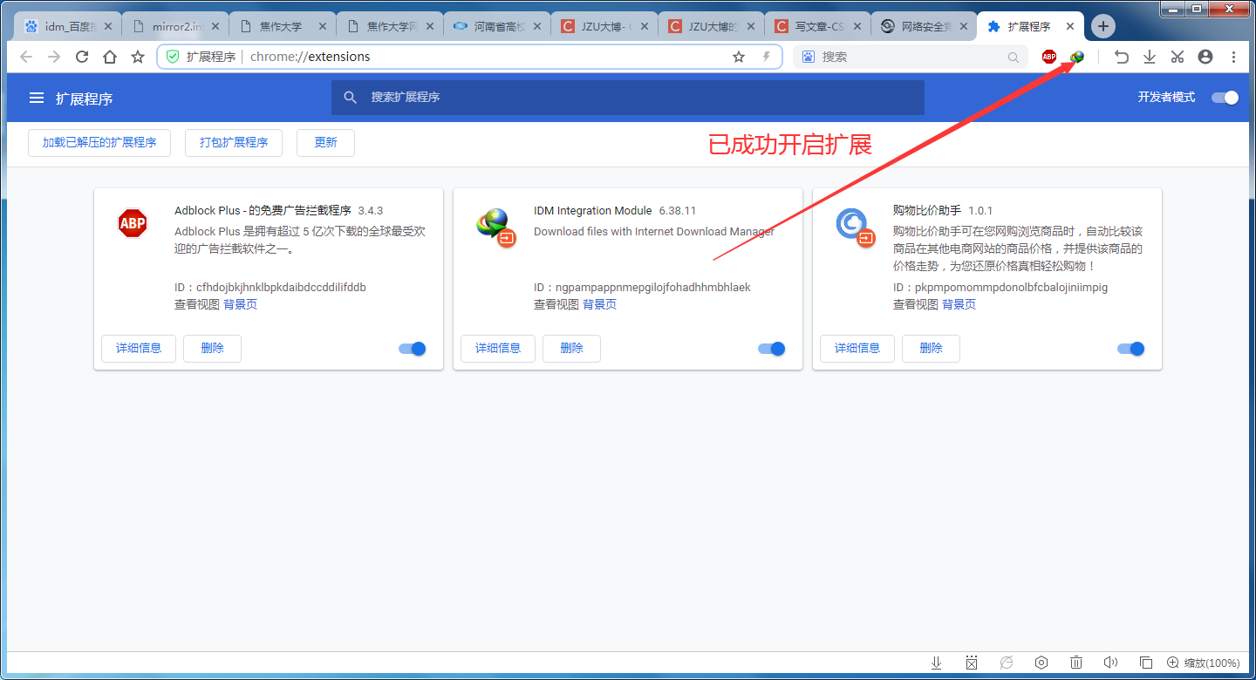Open 背景页 link under Adblock Plus

pyautogui.click(x=240, y=304)
